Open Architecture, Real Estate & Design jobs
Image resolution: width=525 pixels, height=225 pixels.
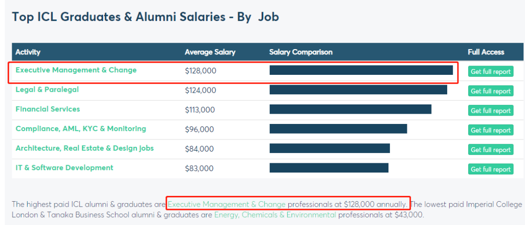click(85, 148)
